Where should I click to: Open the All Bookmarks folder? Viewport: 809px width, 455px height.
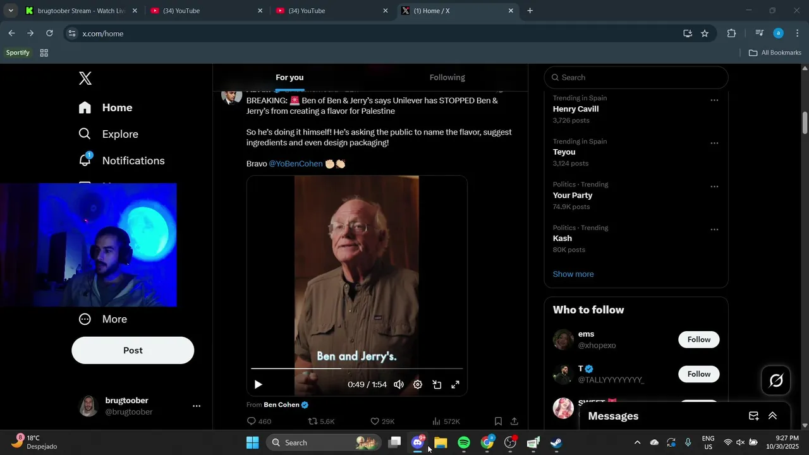pyautogui.click(x=775, y=53)
